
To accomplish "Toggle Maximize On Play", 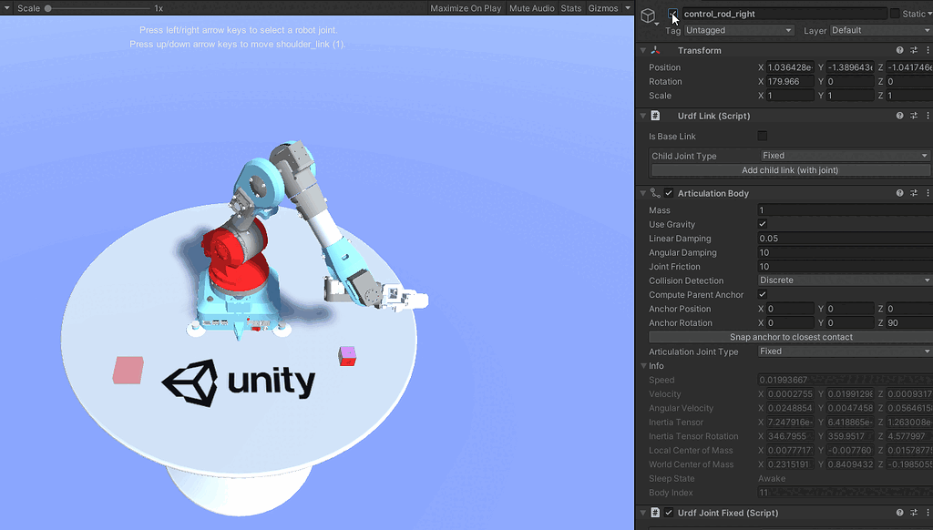I will [465, 7].
